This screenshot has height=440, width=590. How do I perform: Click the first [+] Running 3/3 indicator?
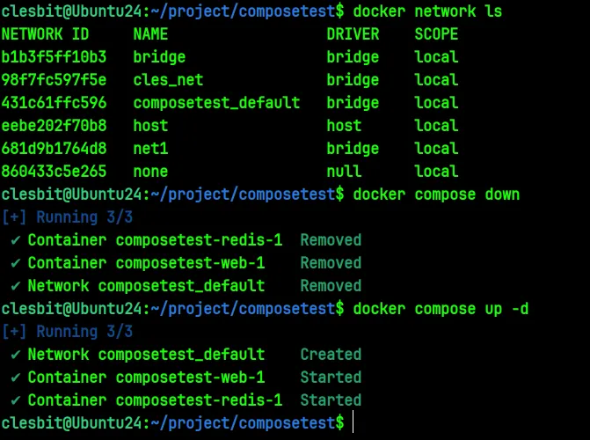point(68,217)
